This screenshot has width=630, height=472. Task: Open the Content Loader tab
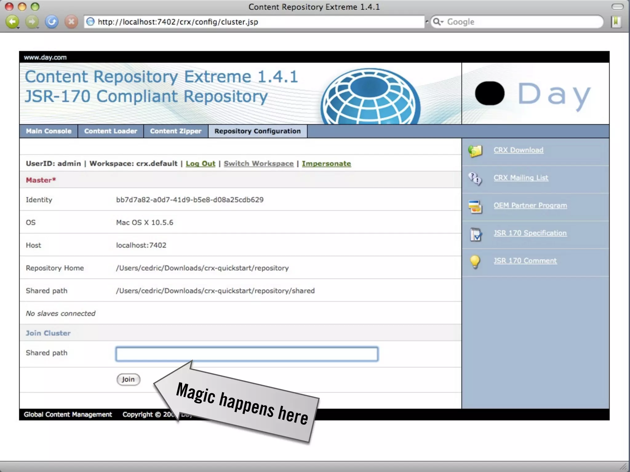[111, 131]
